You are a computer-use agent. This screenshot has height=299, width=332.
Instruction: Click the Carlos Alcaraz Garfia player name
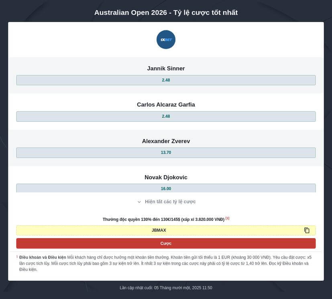(166, 104)
